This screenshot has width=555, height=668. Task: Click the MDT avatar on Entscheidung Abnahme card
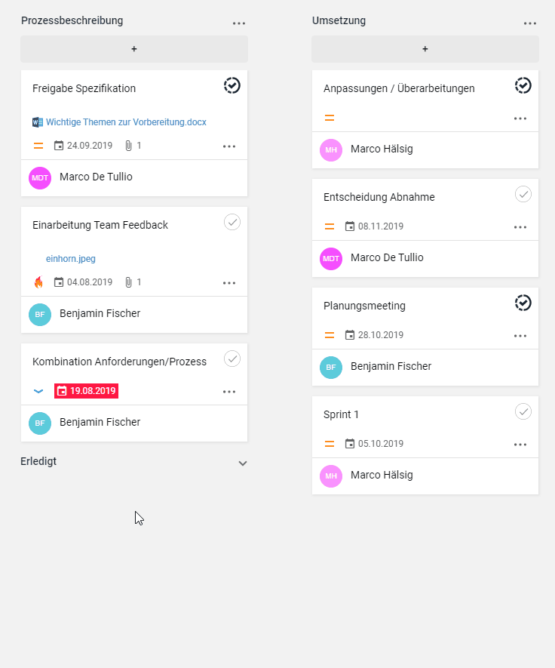click(x=331, y=259)
